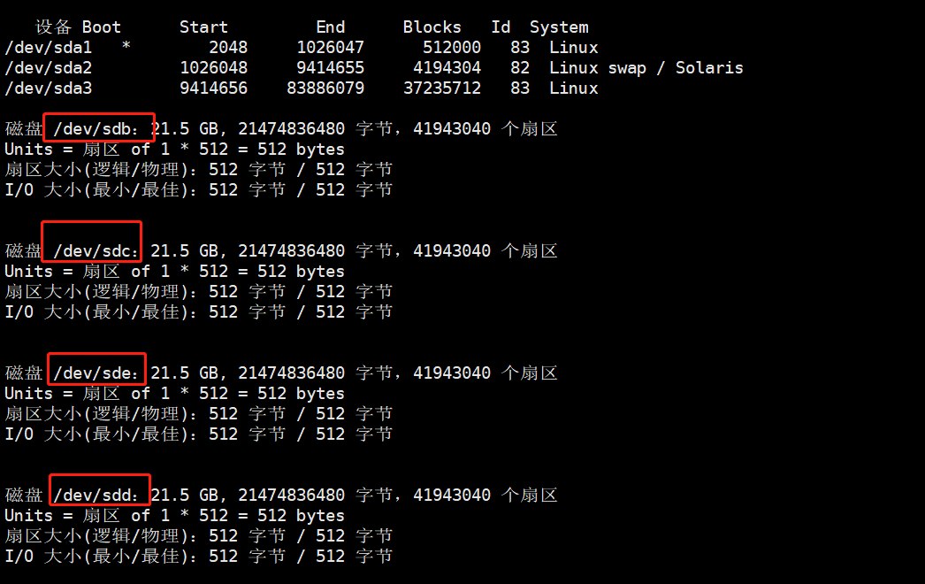Select the /dev/sde disk label
The width and height of the screenshot is (925, 584).
pos(96,373)
